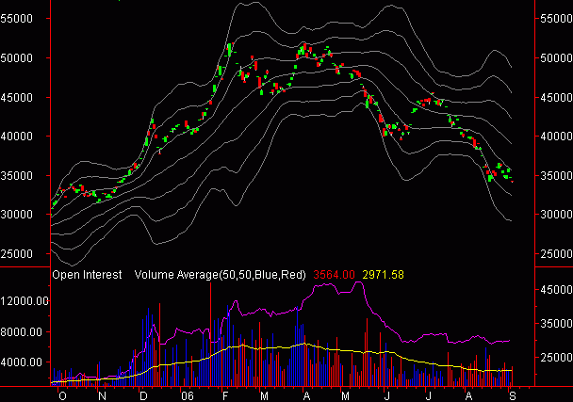This screenshot has height=402, width=573.
Task: Click the 'Open Interest' indicator label
Action: click(x=87, y=275)
